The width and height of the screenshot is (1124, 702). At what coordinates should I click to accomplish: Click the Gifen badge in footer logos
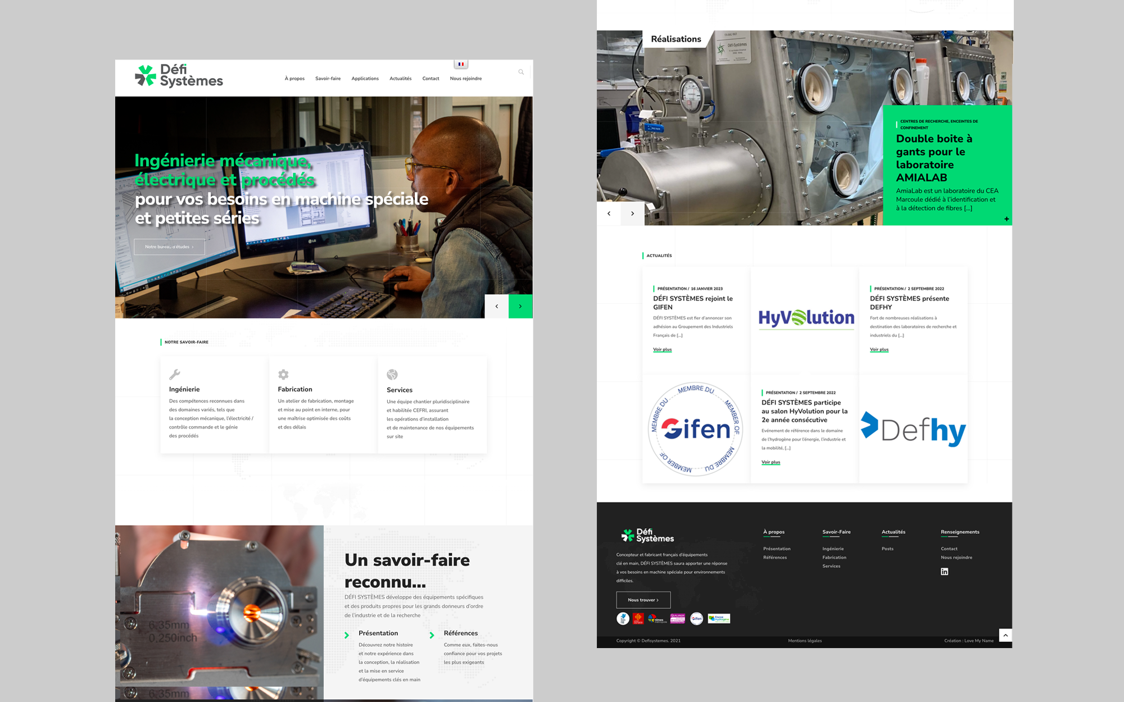point(696,618)
